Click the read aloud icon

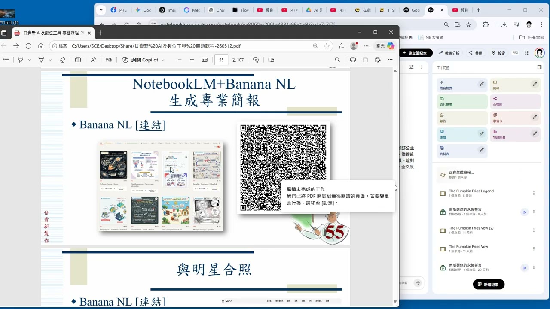click(93, 60)
